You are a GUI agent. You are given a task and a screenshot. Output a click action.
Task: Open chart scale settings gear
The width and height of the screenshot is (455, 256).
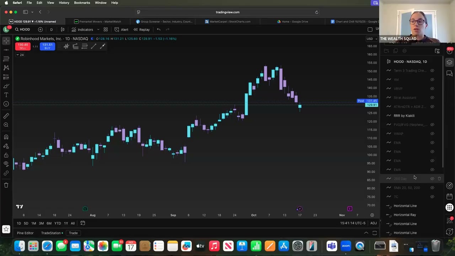372,215
